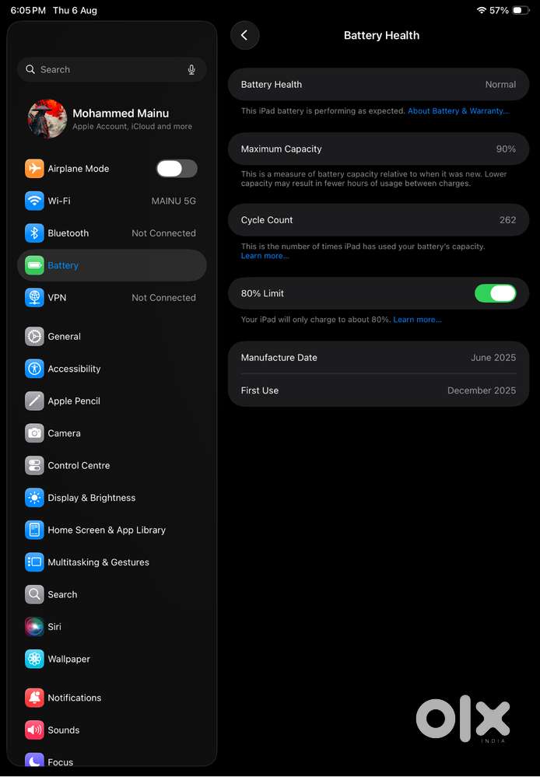This screenshot has width=540, height=777.
Task: Open Learn more under 80% Limit
Action: pos(417,320)
